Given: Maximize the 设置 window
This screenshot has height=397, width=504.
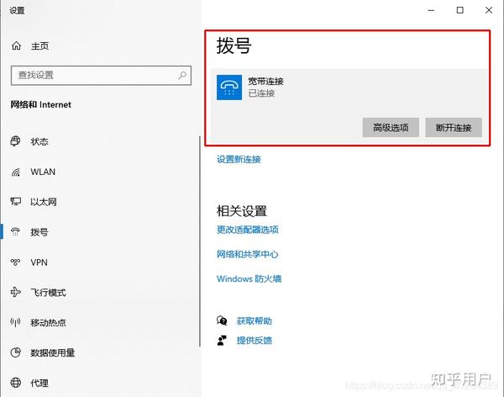Looking at the screenshot, I should pos(460,10).
